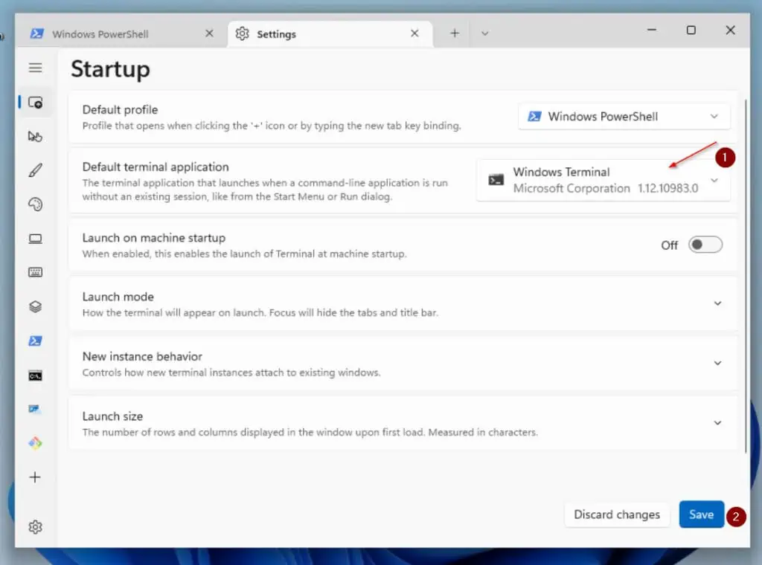Click the settings page vertical scrollbar

746,276
